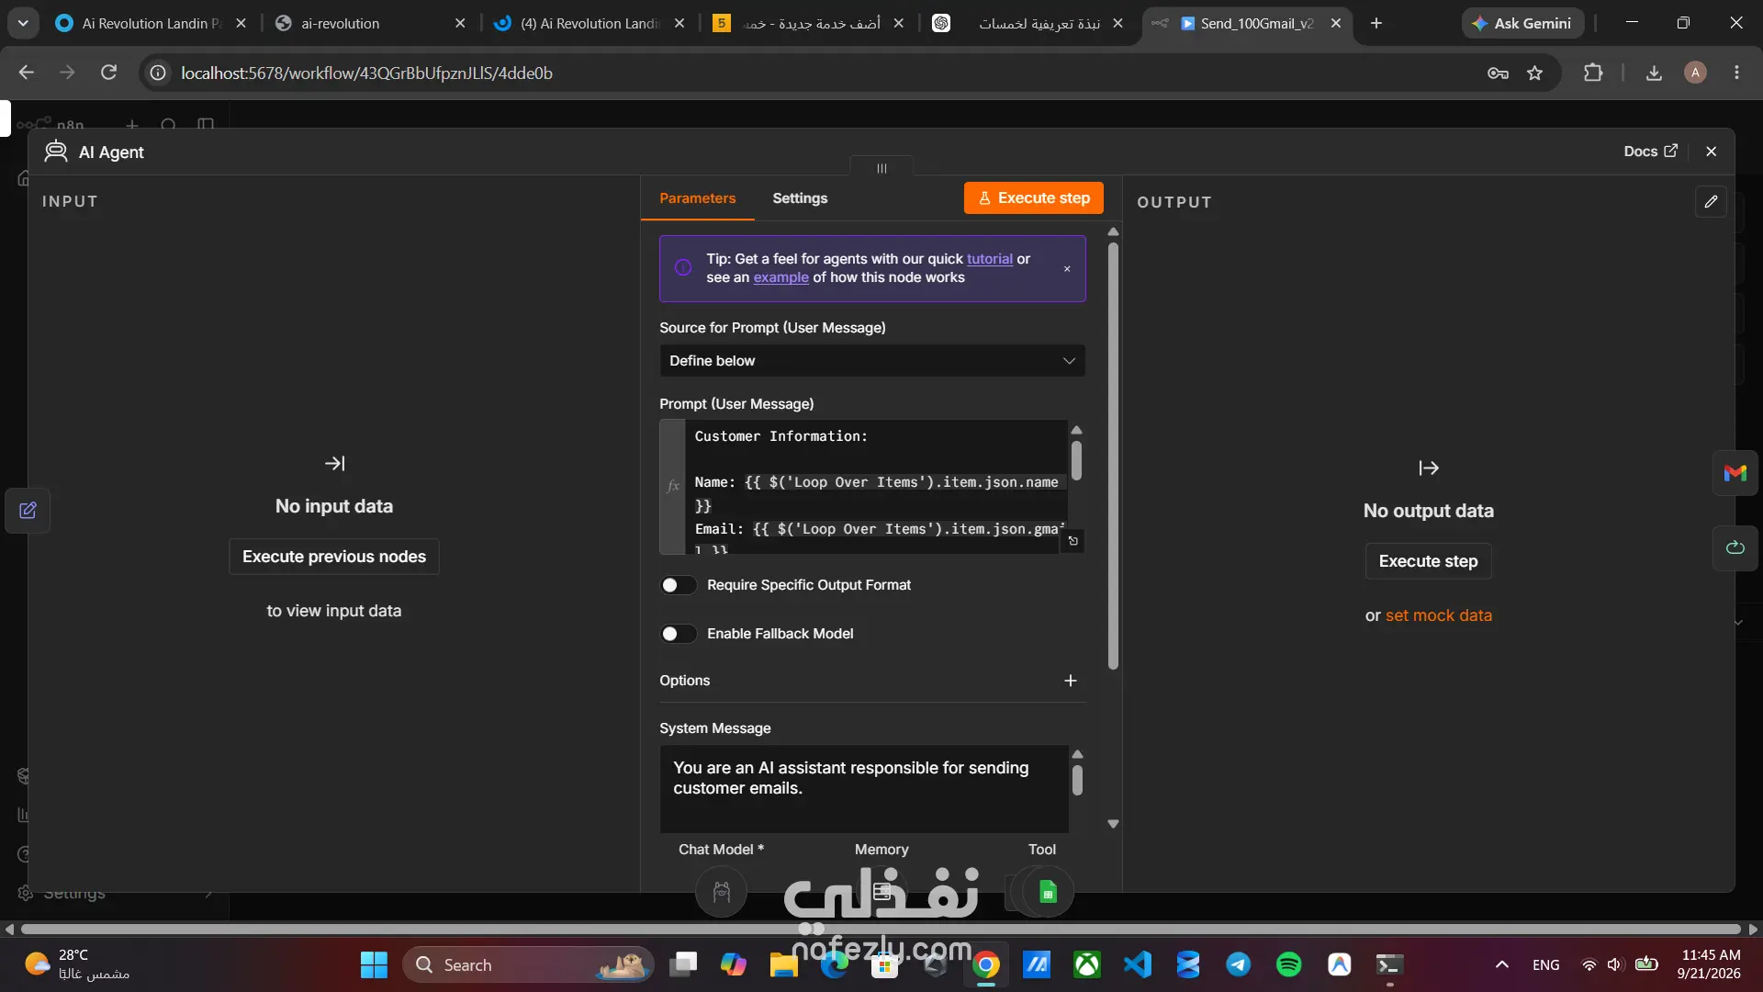Open Source for Prompt dropdown
Viewport: 1763px width, 992px height.
pos(871,361)
